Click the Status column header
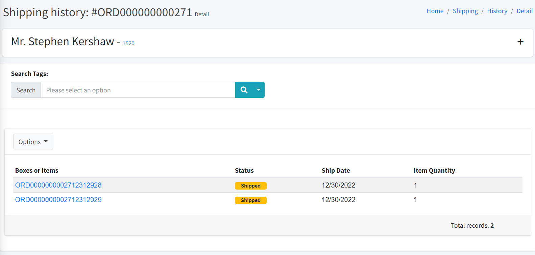Image resolution: width=535 pixels, height=255 pixels. coord(244,171)
